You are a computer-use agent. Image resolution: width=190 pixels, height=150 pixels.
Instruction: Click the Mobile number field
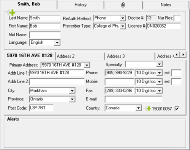point(119,81)
